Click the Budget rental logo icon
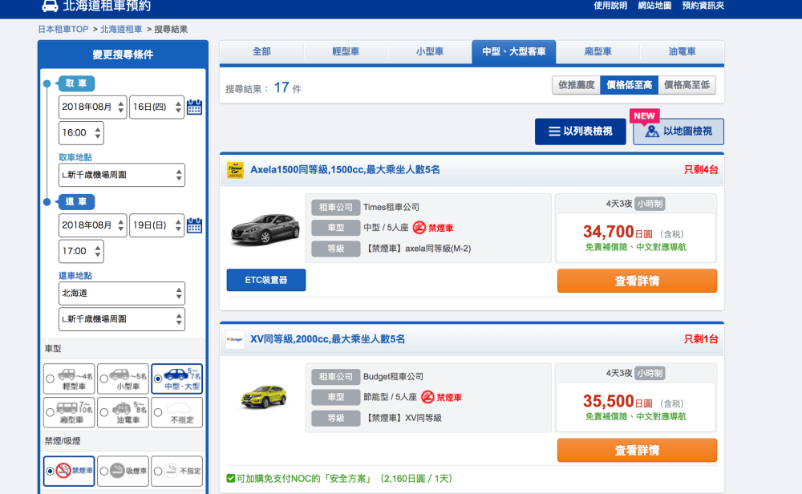 pos(235,339)
